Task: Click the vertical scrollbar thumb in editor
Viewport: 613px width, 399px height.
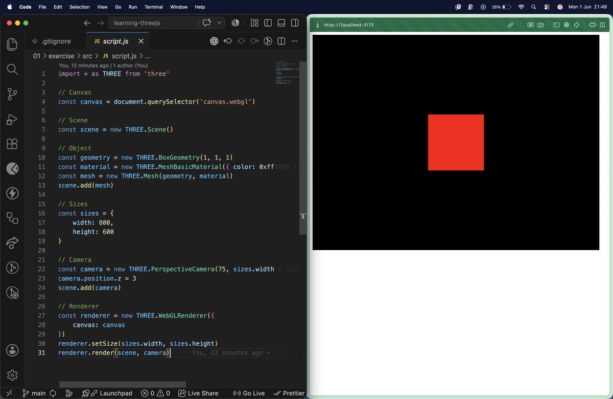Action: point(302,147)
